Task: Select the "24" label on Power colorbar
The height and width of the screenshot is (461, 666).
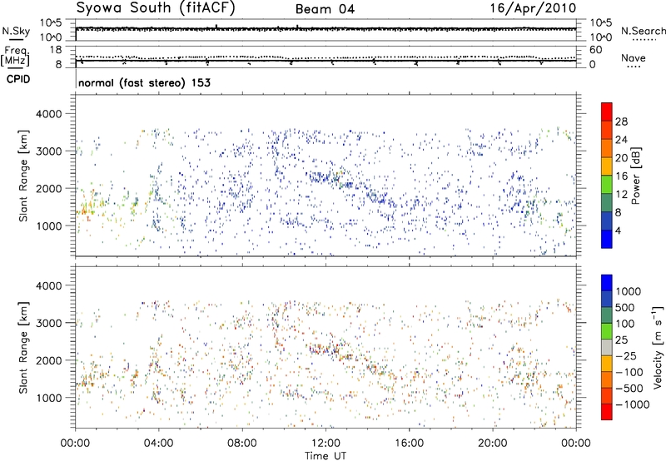Action: click(x=621, y=140)
